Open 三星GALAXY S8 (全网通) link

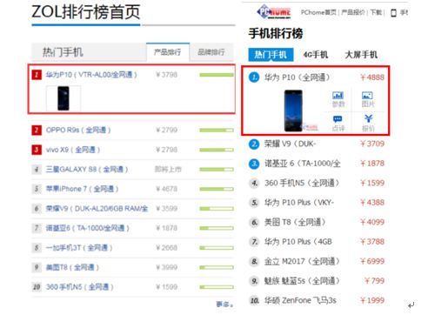click(x=87, y=170)
